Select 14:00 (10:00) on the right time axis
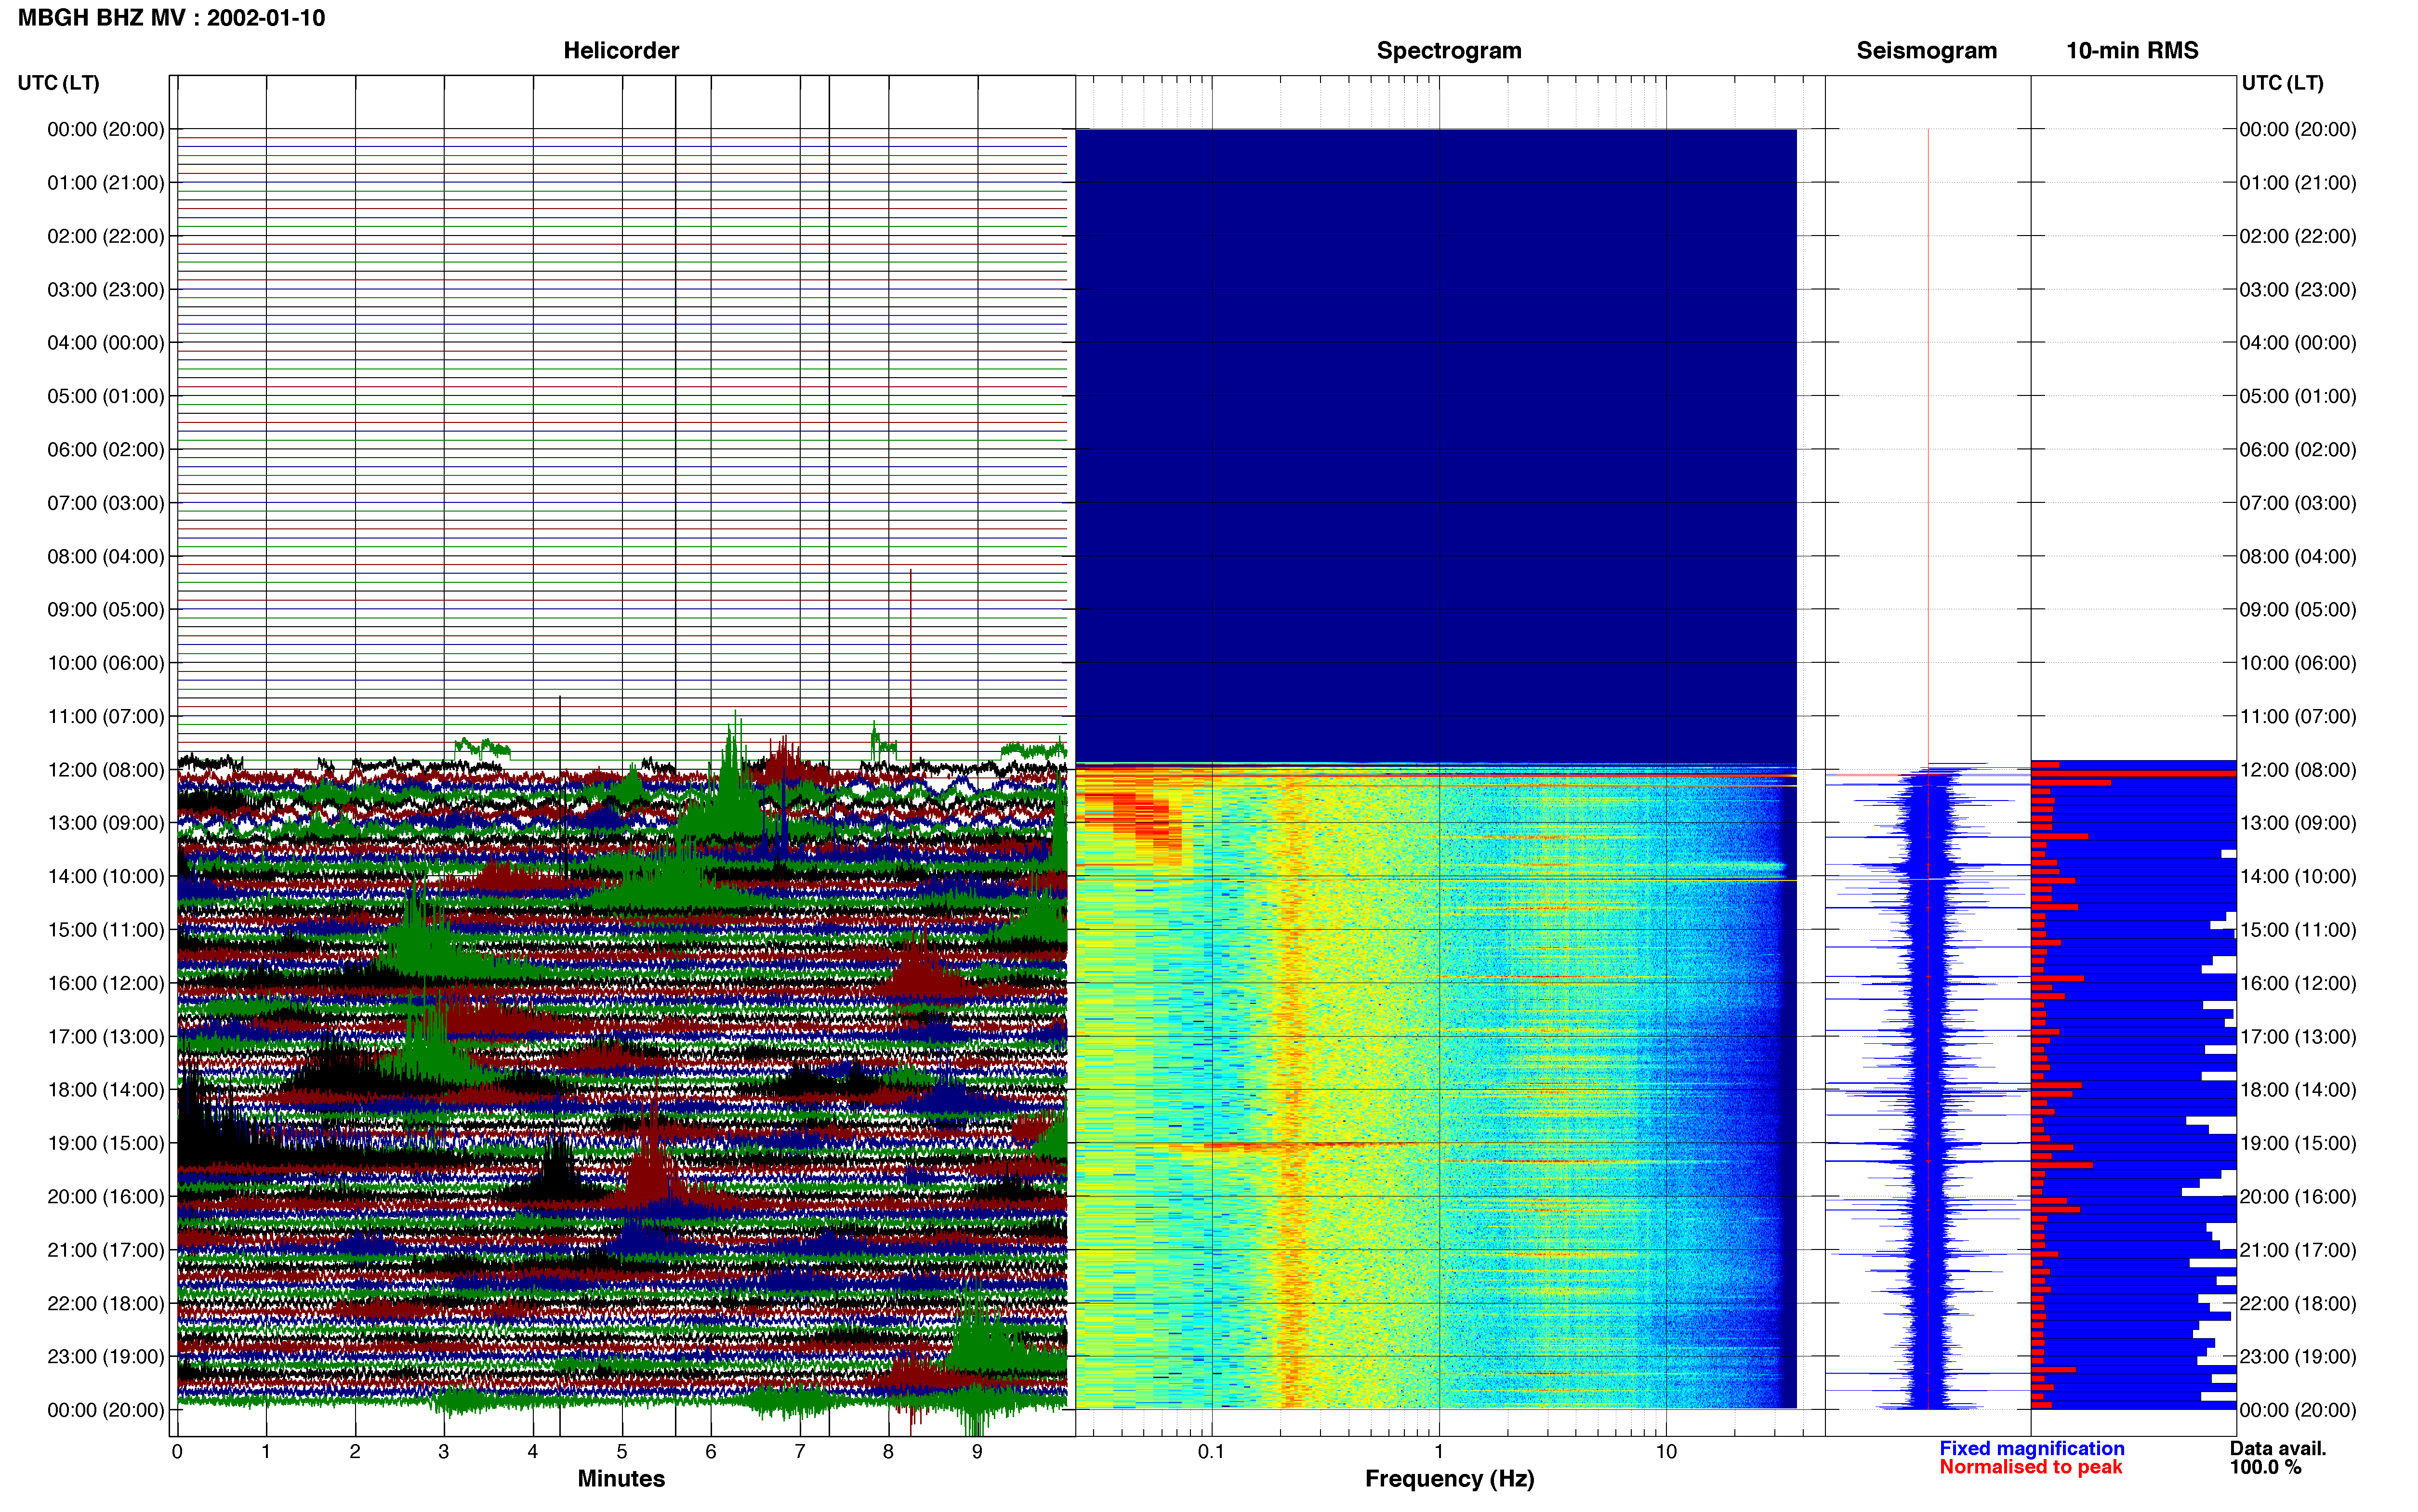The height and width of the screenshot is (1512, 2418). (x=2298, y=877)
